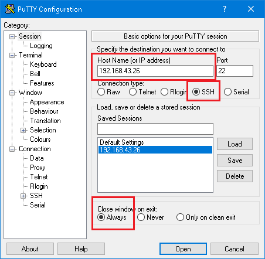Collapse the Connection category node

point(12,149)
